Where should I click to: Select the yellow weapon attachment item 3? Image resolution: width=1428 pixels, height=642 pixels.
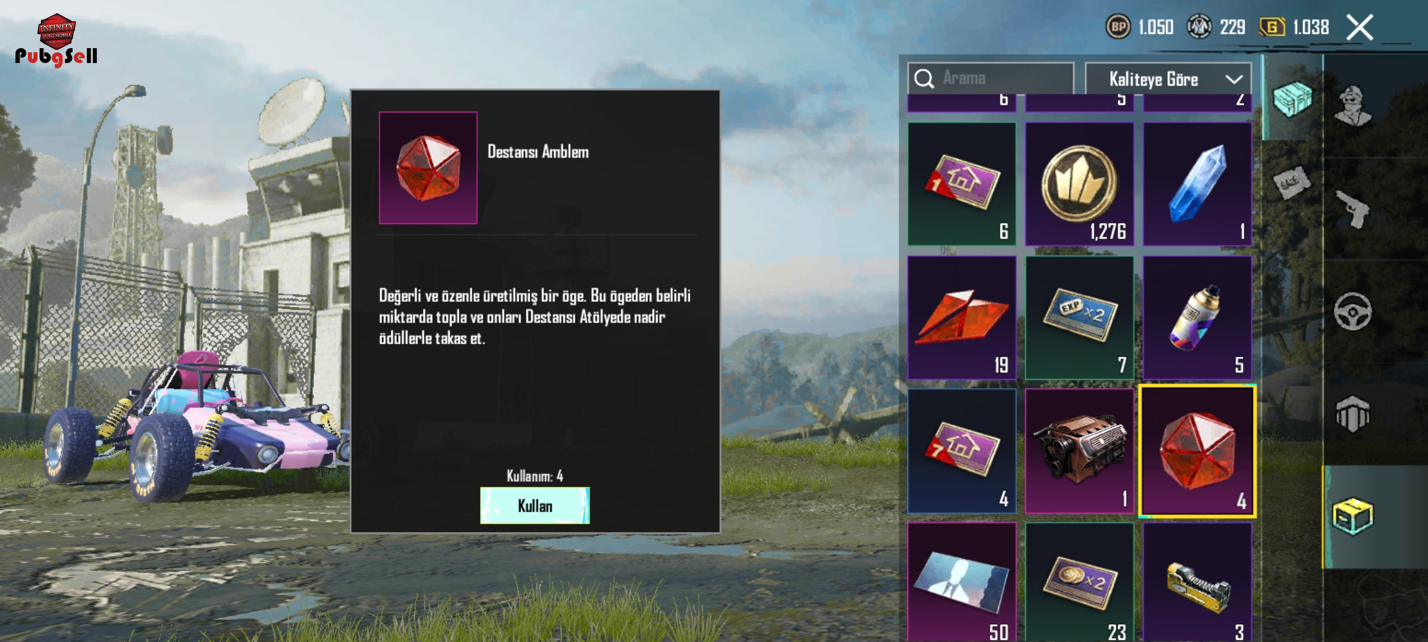coord(1197,583)
